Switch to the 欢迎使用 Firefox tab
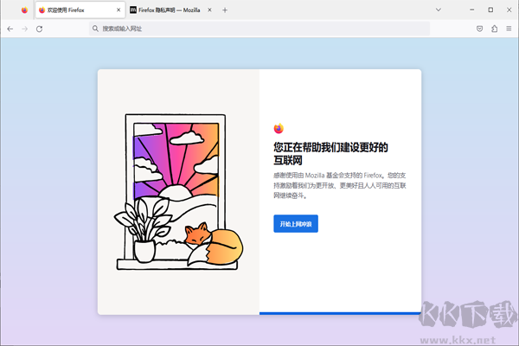The image size is (519, 346). (80, 10)
